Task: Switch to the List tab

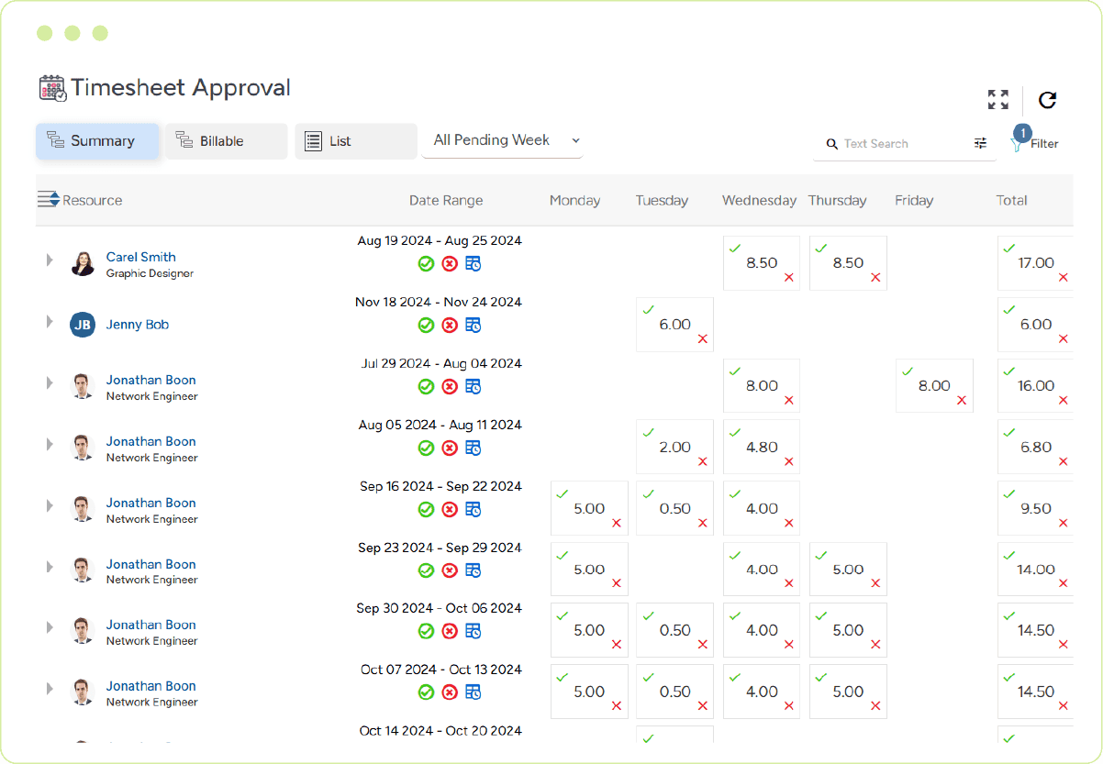Action: click(x=355, y=141)
